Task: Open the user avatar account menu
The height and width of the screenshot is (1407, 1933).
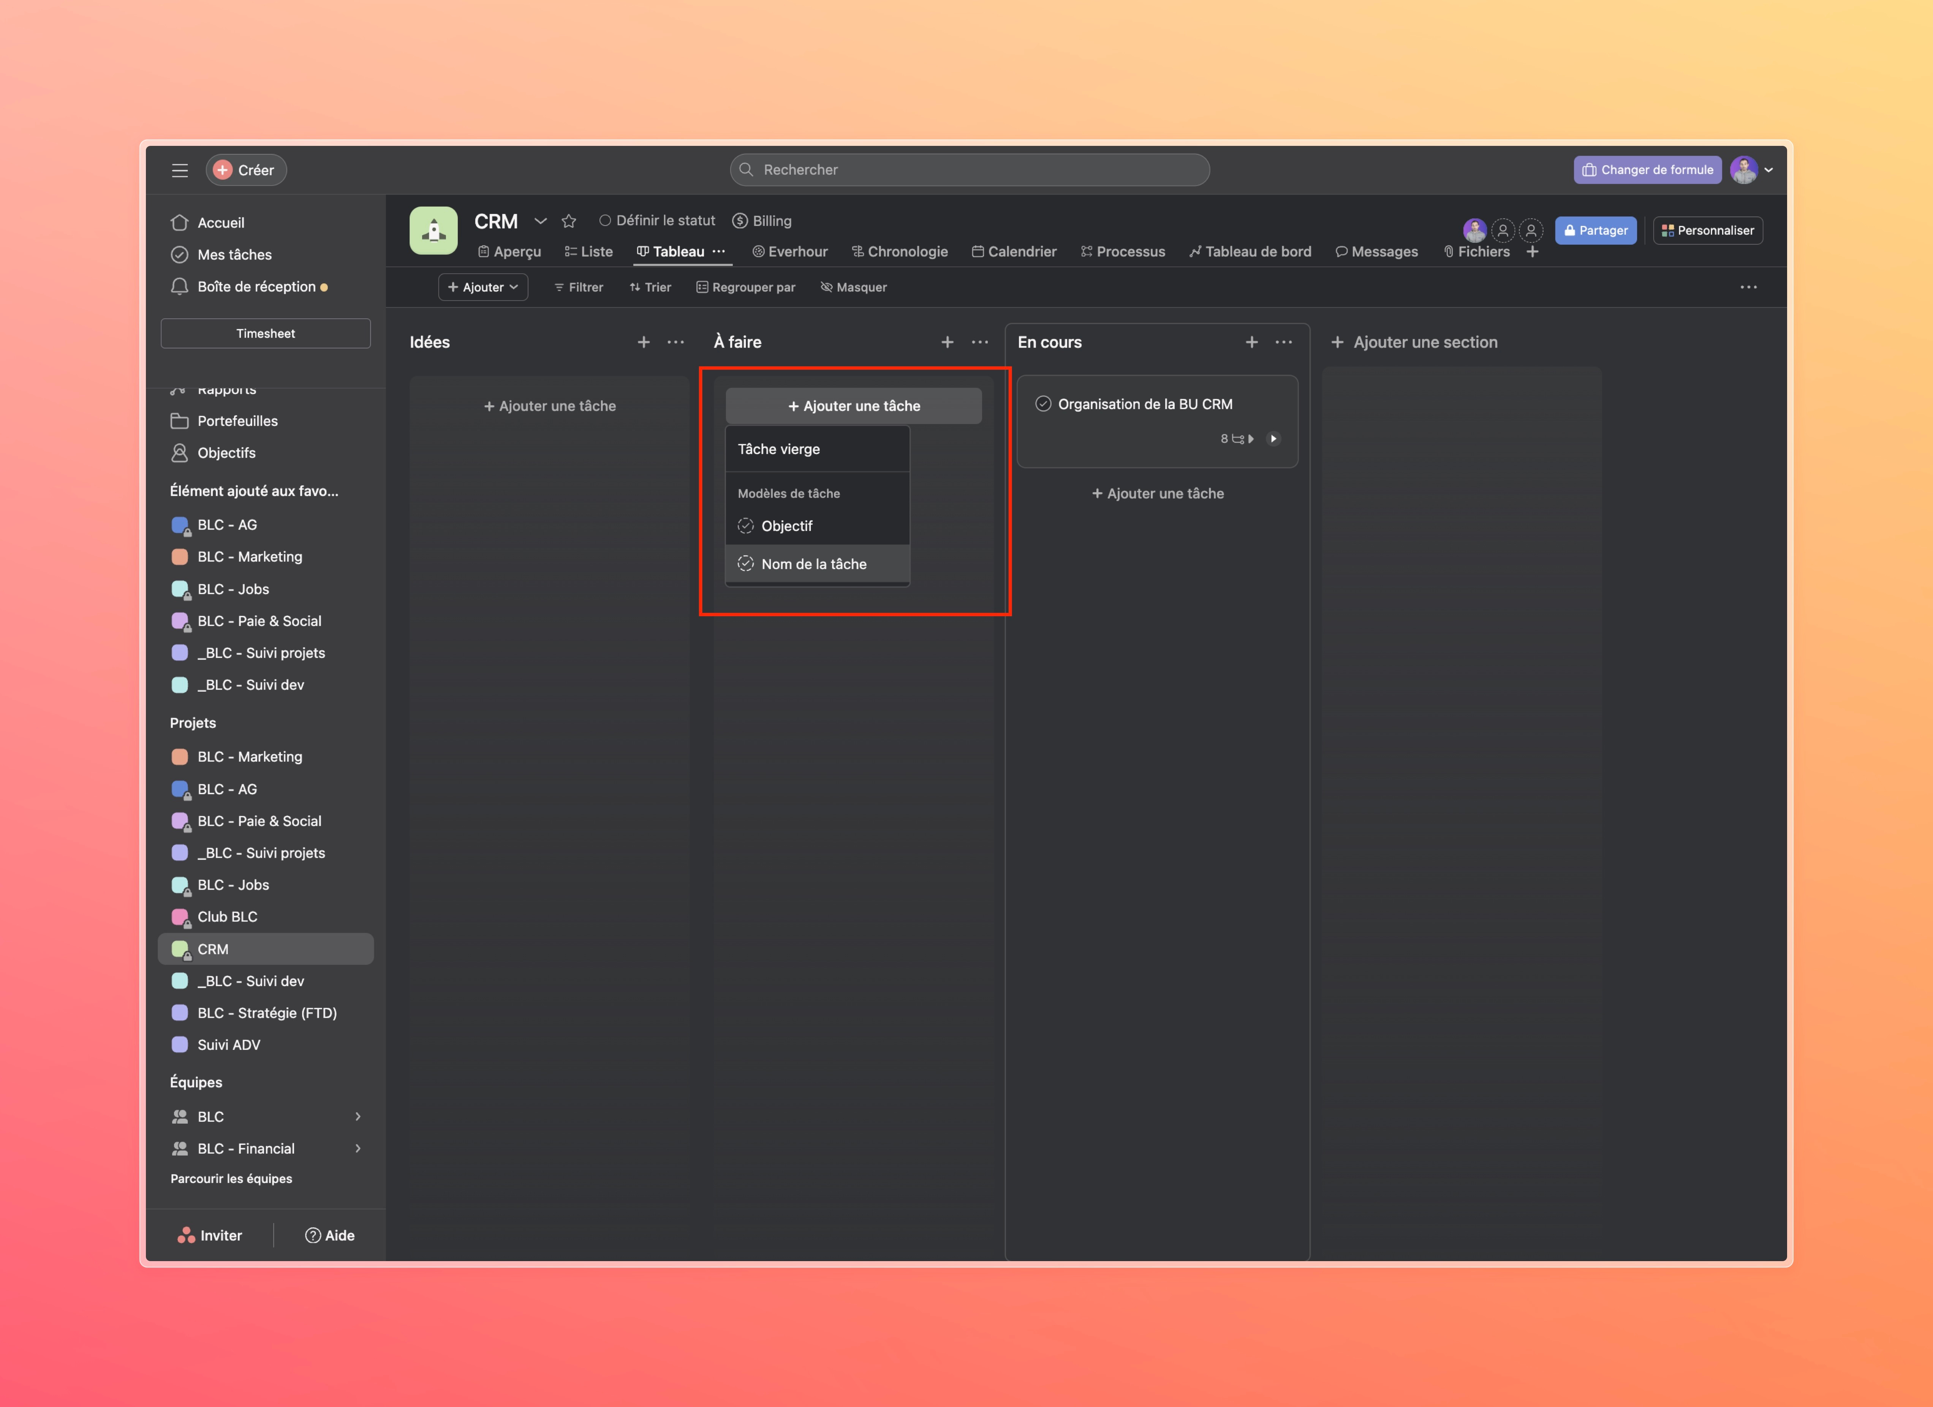Action: point(1752,169)
